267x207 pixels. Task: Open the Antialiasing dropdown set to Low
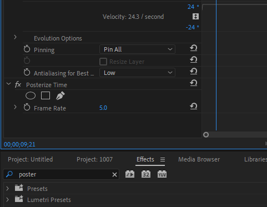point(137,73)
